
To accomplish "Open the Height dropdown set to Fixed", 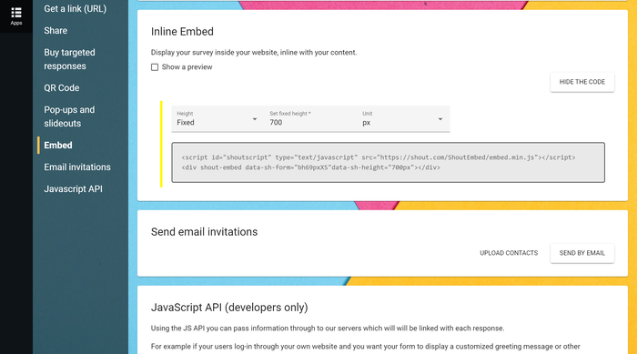I will pos(217,118).
